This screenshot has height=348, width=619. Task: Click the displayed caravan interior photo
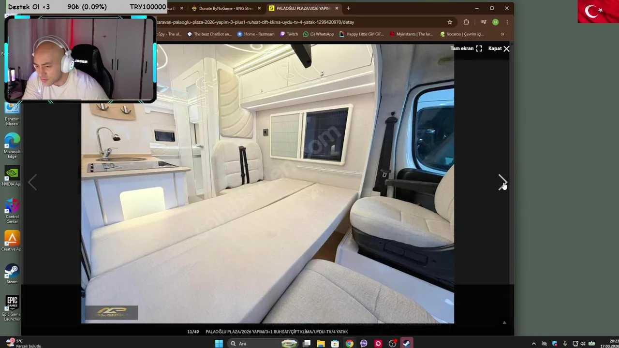click(x=267, y=184)
